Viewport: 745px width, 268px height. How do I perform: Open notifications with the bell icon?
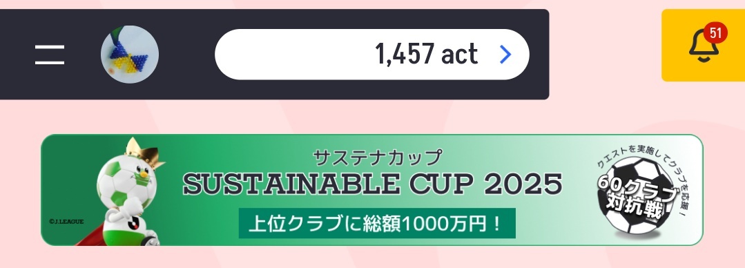pyautogui.click(x=704, y=45)
